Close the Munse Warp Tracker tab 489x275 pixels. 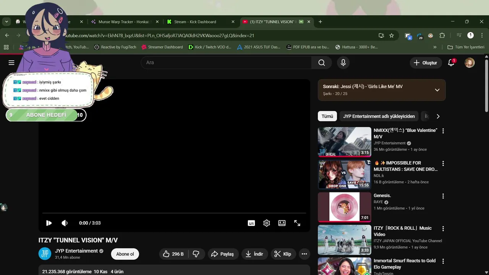[x=157, y=22]
